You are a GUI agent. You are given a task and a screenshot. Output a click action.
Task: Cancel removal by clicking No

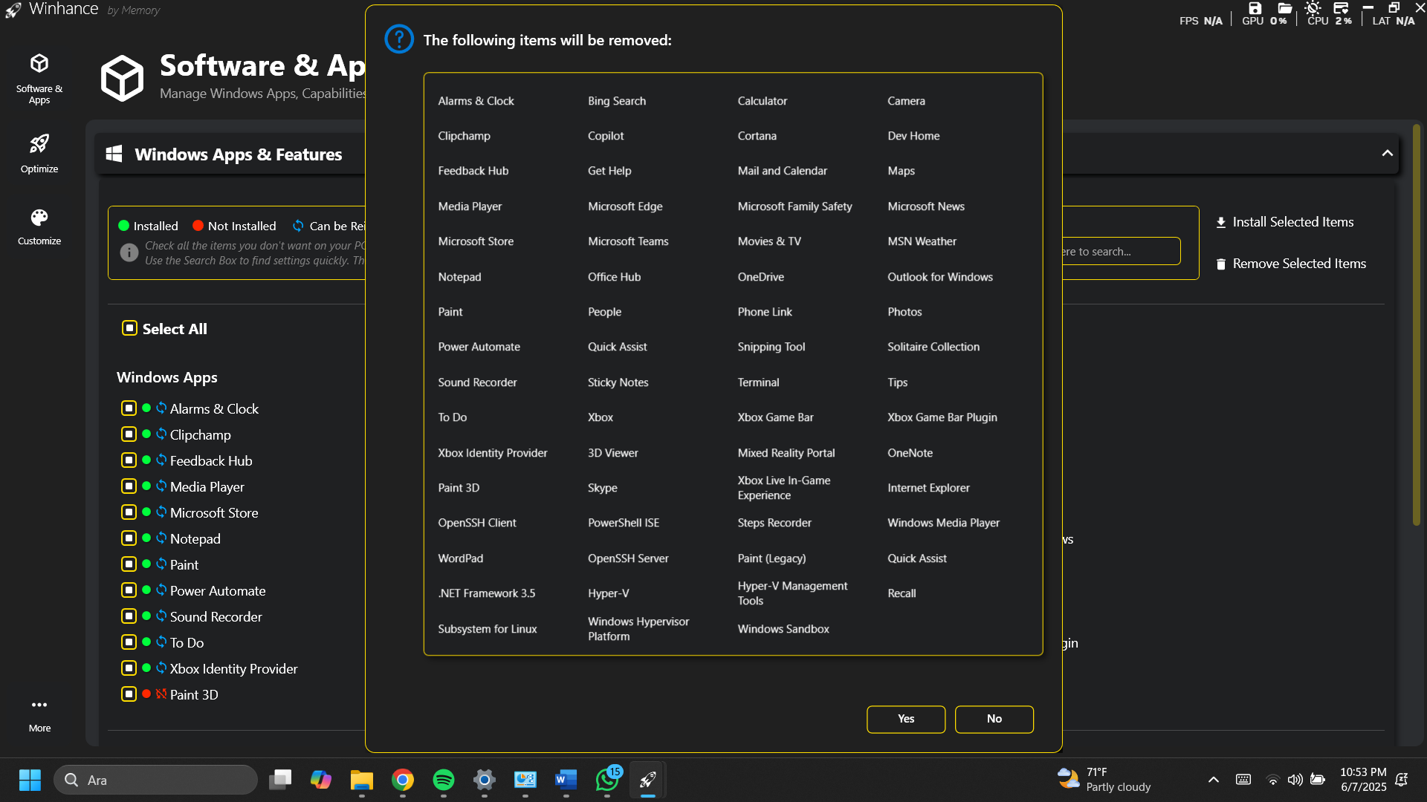(x=994, y=719)
